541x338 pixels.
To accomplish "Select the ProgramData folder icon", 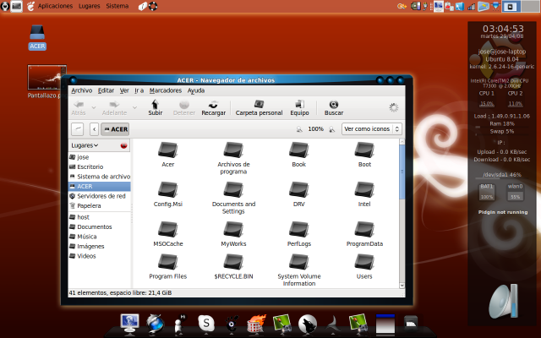I will pos(364,229).
